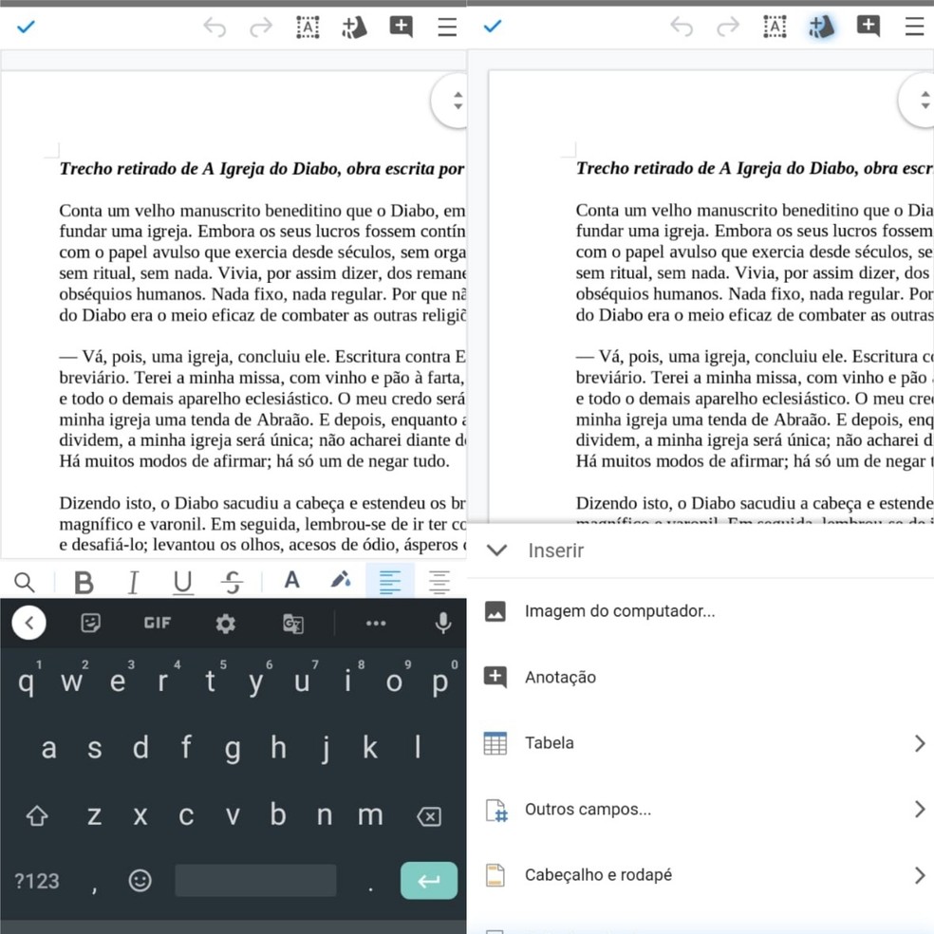Open hamburger menu in right screen

coord(914,27)
